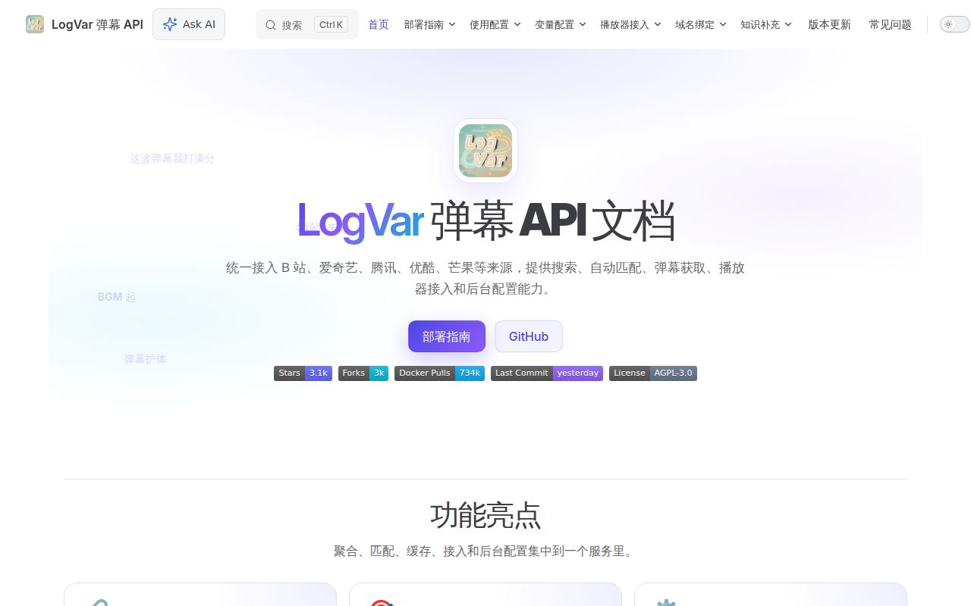
Task: Click the LogVar logo icon in navbar
Action: (x=35, y=24)
